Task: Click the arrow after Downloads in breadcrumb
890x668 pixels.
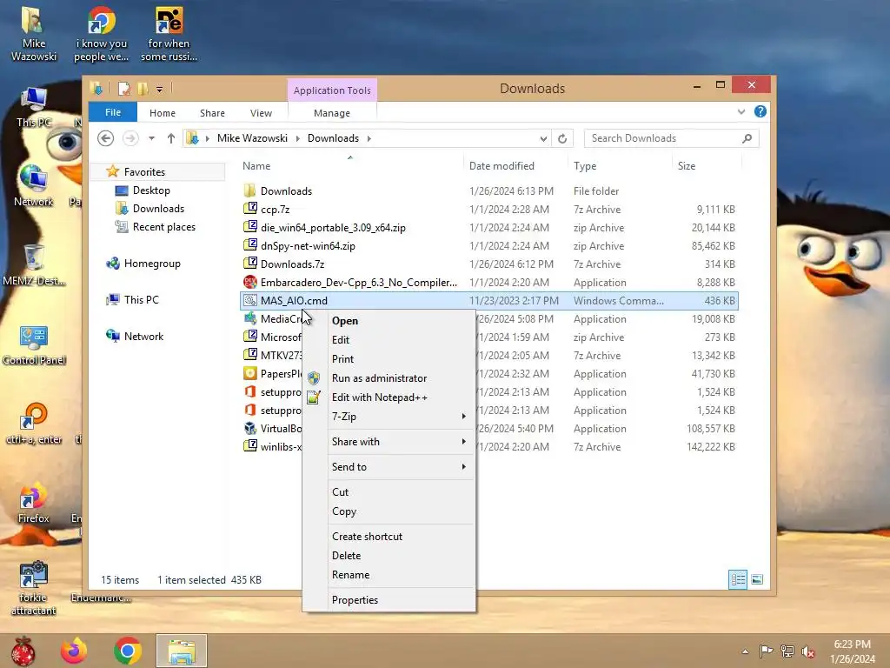Action: click(x=369, y=138)
